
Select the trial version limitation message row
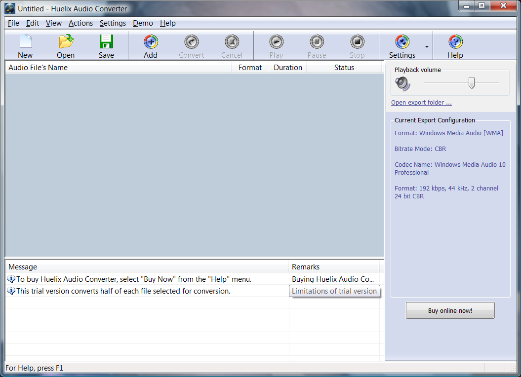click(x=123, y=291)
